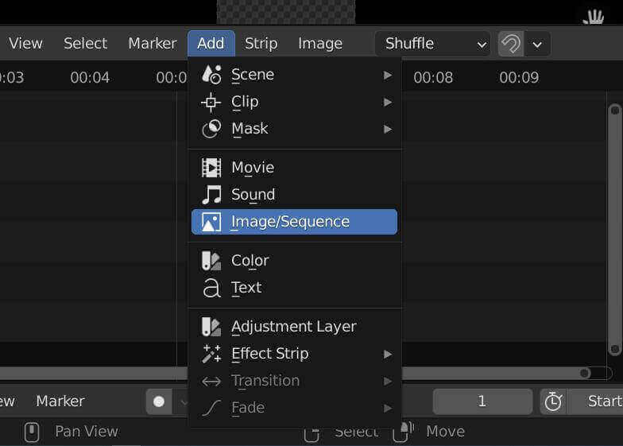The height and width of the screenshot is (446, 623).
Task: Expand the Effect Strip submenu arrow
Action: click(x=388, y=354)
